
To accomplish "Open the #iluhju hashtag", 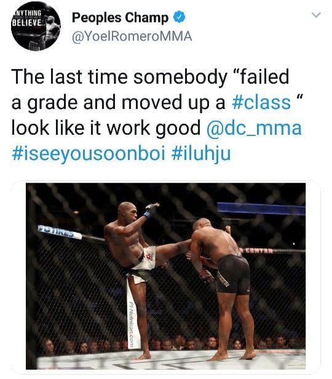I will point(201,154).
